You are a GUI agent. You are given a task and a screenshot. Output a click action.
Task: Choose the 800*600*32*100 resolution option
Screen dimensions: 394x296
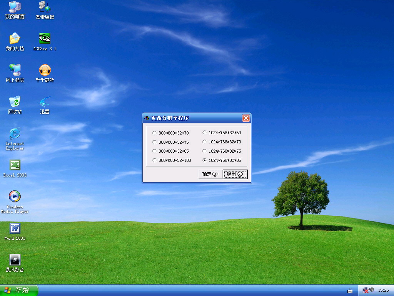(172, 160)
